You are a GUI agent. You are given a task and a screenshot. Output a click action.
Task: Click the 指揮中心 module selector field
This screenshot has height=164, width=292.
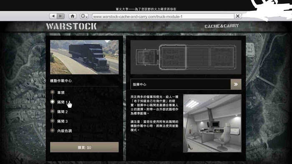[181, 84]
